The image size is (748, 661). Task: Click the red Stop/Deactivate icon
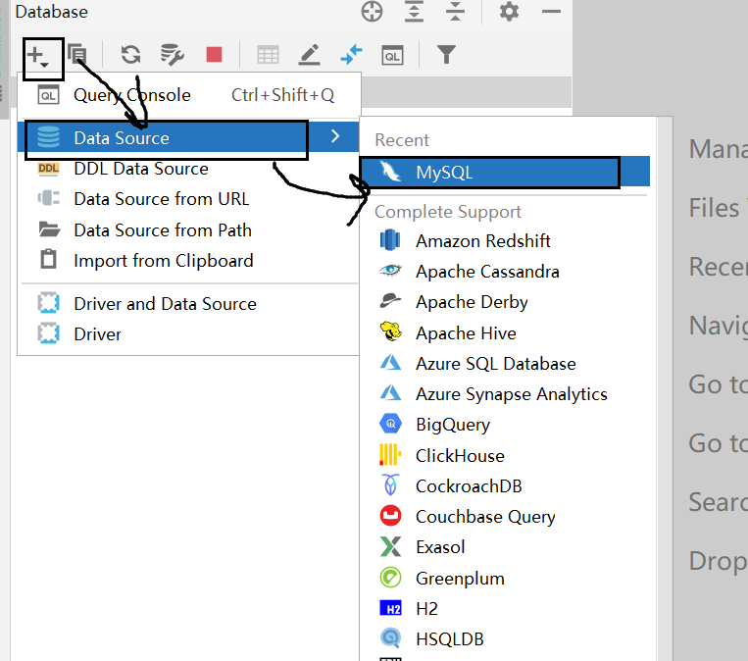(214, 54)
